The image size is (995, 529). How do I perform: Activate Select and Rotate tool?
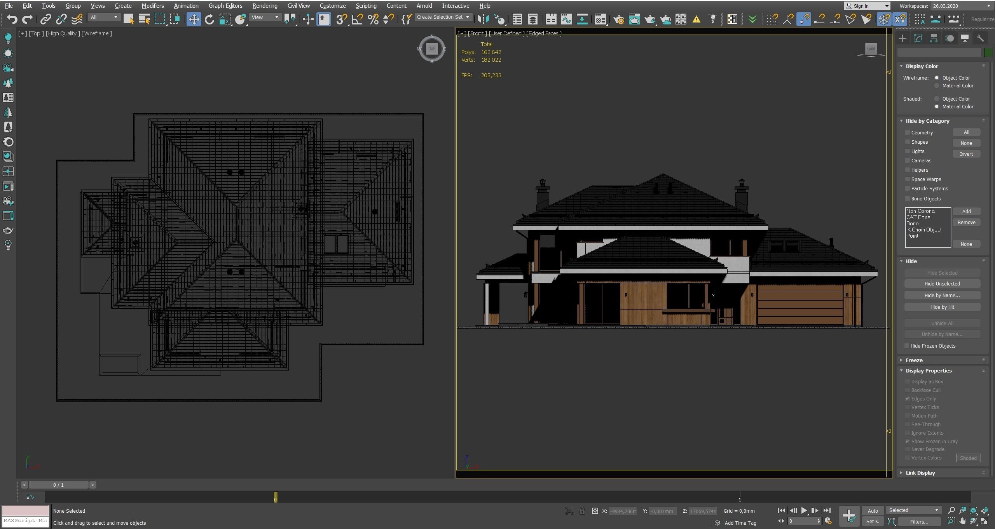point(209,19)
